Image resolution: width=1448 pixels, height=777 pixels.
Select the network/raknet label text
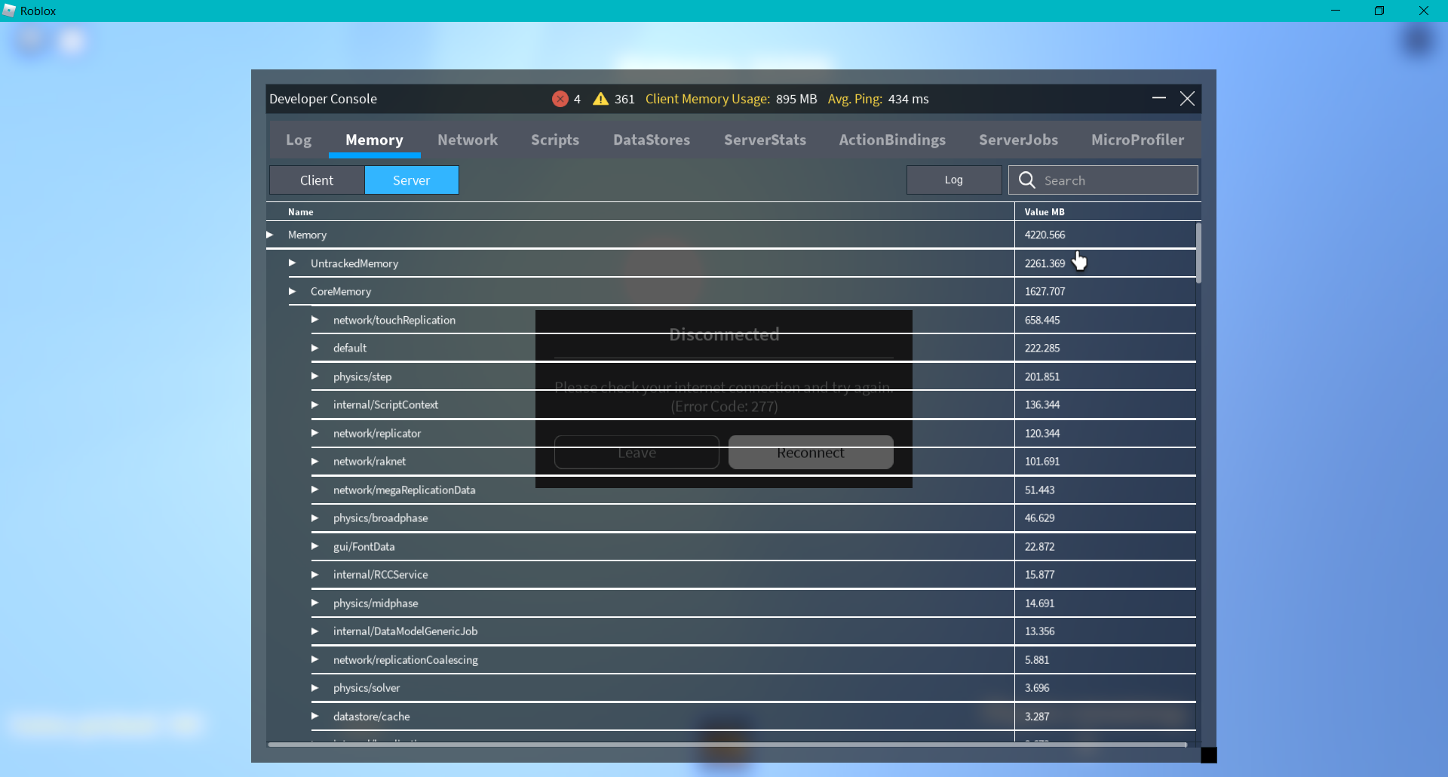tap(370, 461)
